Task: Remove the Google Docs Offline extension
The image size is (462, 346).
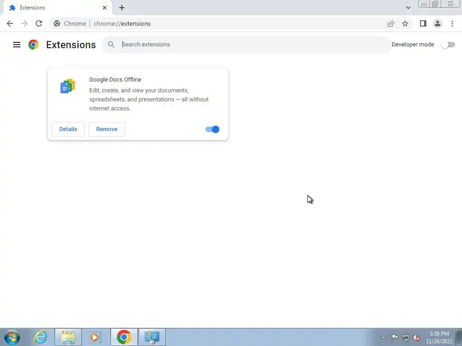Action: click(x=106, y=129)
